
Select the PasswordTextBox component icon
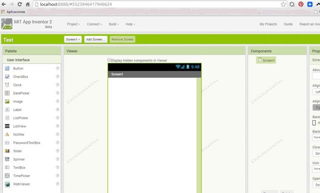[x=7, y=143]
